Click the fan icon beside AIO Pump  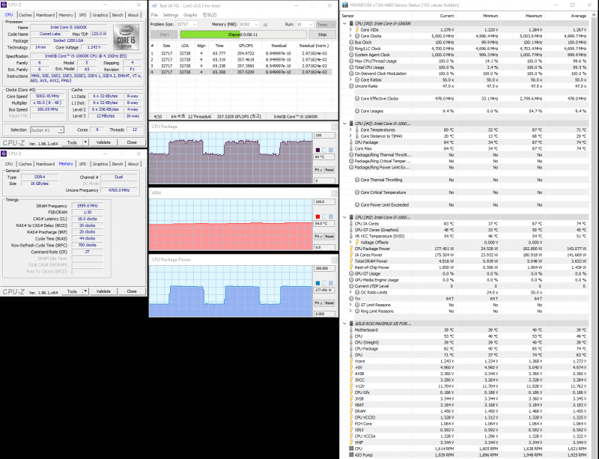tap(351, 455)
